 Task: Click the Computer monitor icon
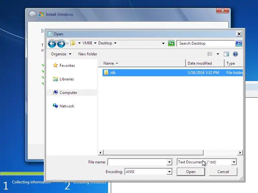55,93
